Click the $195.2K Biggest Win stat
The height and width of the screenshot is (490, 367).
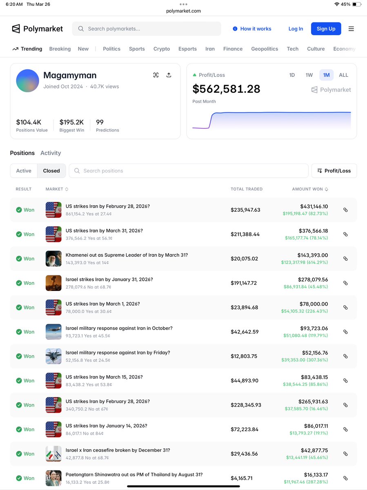pyautogui.click(x=71, y=125)
